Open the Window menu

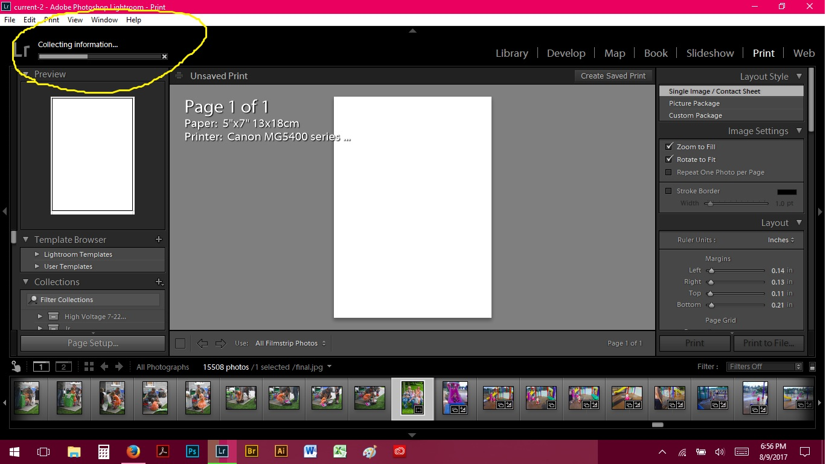click(104, 20)
